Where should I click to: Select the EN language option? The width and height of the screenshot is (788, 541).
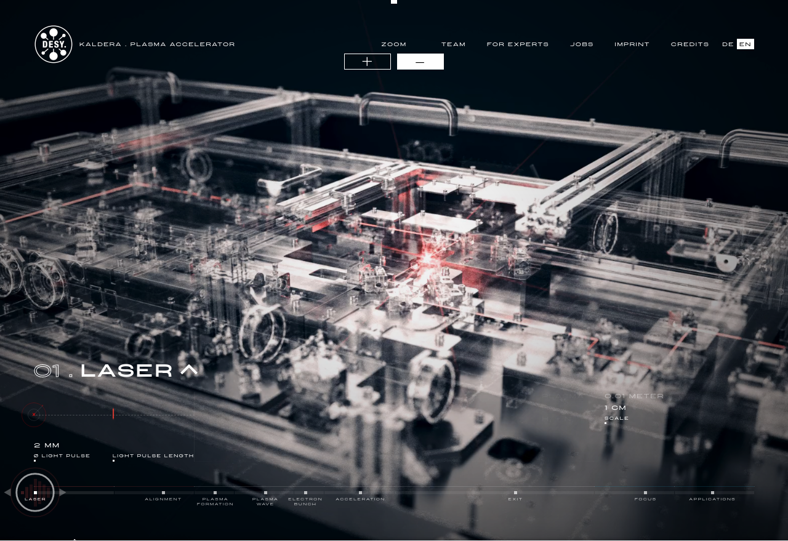746,44
